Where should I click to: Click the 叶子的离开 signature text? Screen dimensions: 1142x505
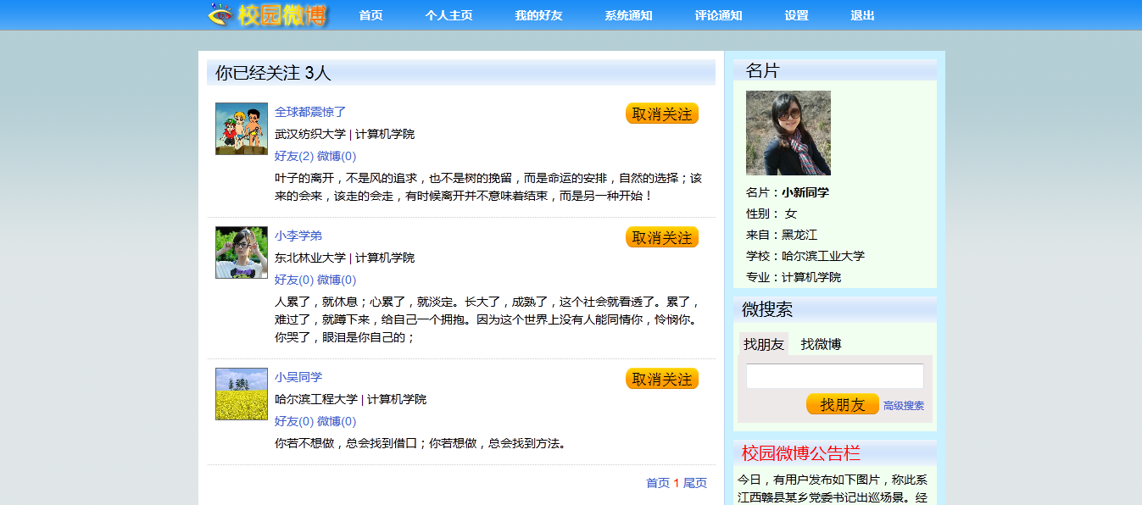point(488,186)
